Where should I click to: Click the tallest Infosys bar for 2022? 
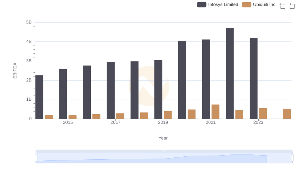pyautogui.click(x=230, y=74)
